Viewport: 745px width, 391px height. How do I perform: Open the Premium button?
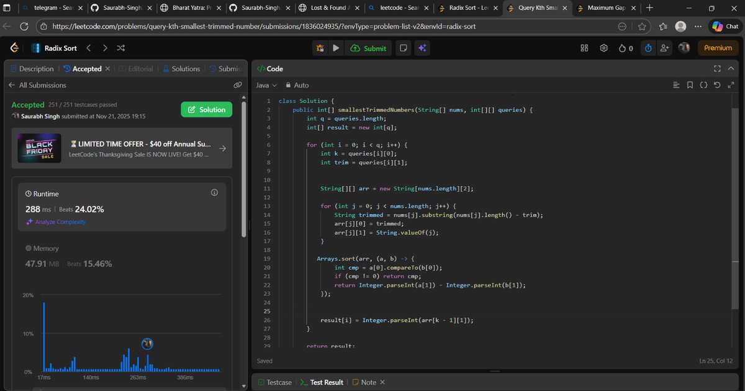click(718, 48)
